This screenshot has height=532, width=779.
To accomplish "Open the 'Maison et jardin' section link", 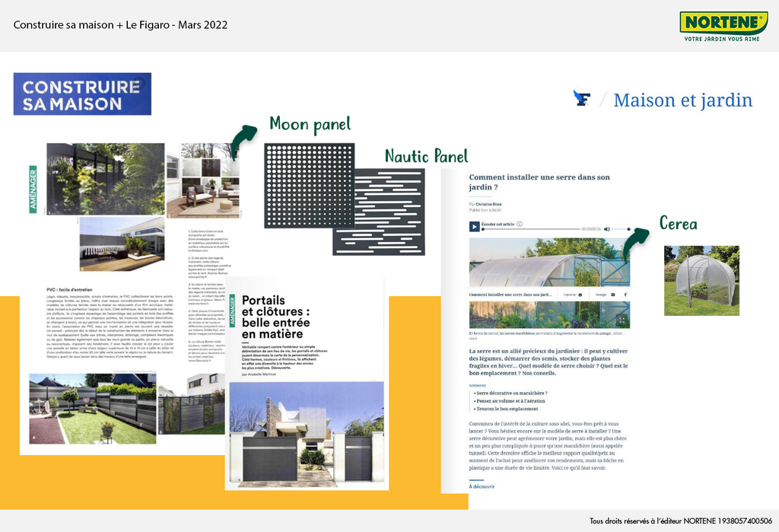I will [682, 100].
